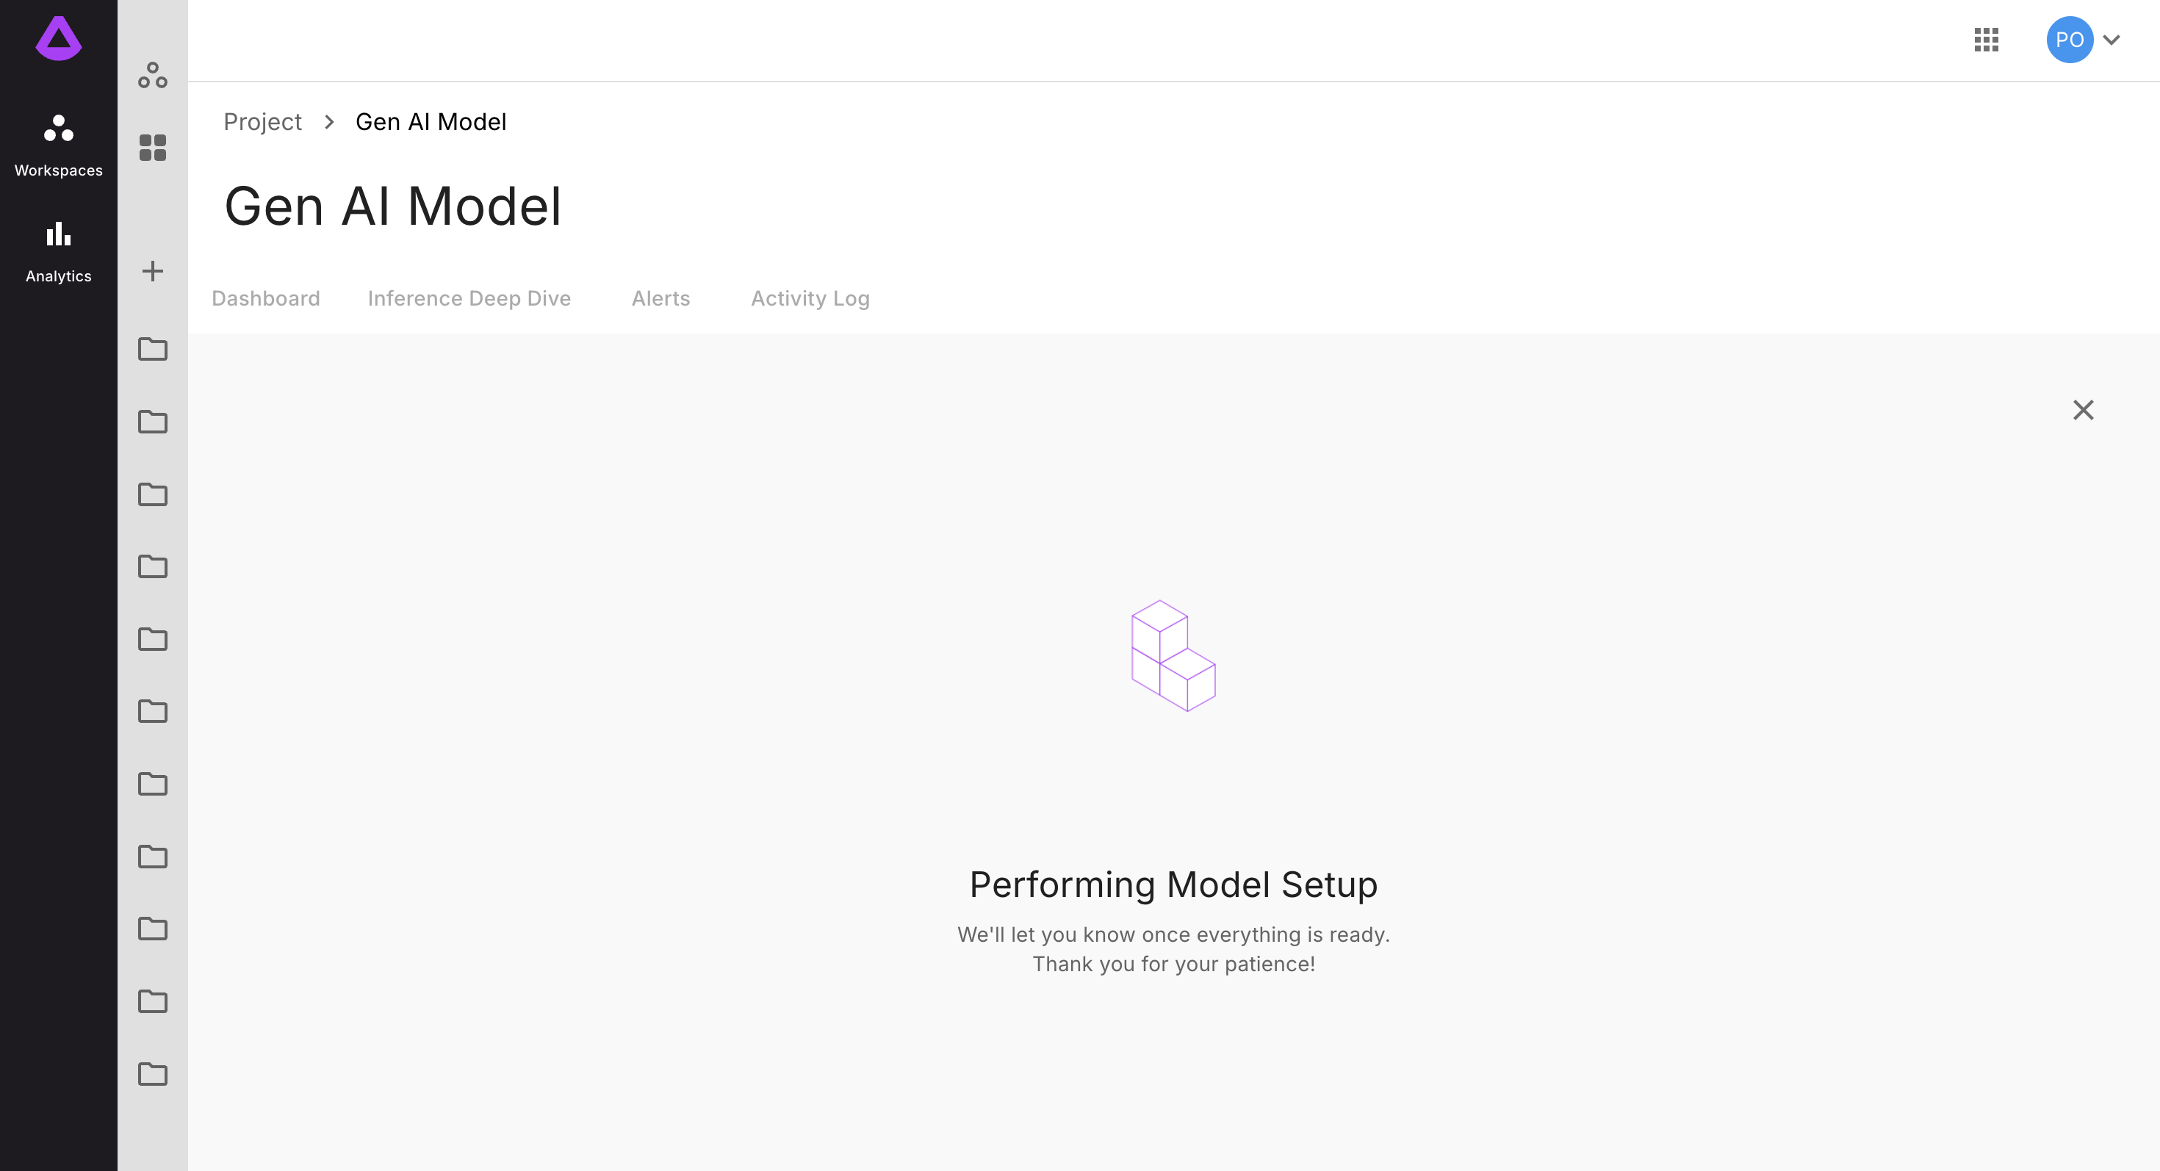Open the Alerts tab
The image size is (2160, 1171).
tap(660, 298)
